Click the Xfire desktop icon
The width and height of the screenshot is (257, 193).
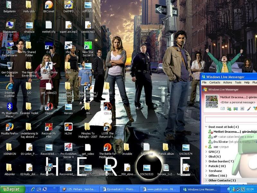68,45
